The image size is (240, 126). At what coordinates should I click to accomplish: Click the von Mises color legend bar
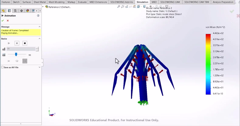pos(208,64)
